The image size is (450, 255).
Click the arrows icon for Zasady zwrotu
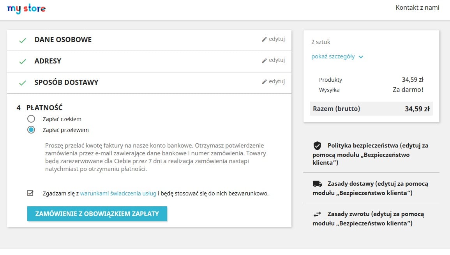pos(317,214)
